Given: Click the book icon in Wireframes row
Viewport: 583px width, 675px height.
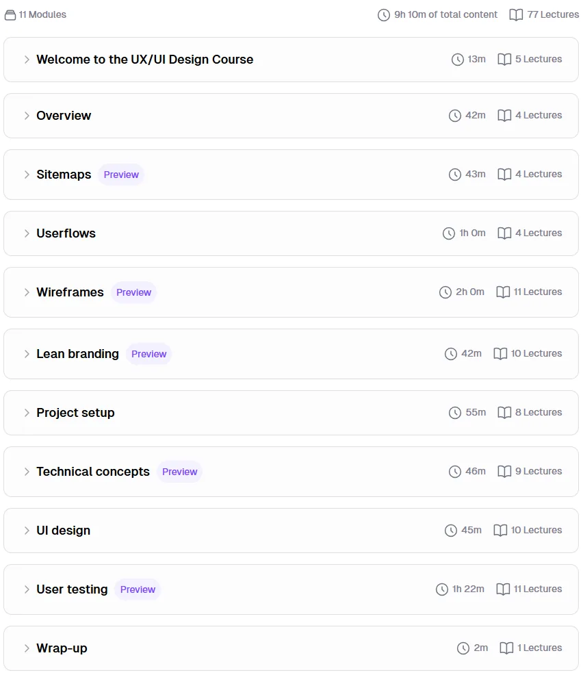Looking at the screenshot, I should coord(503,292).
